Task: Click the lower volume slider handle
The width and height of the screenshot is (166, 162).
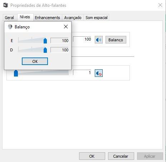Action: (16, 73)
